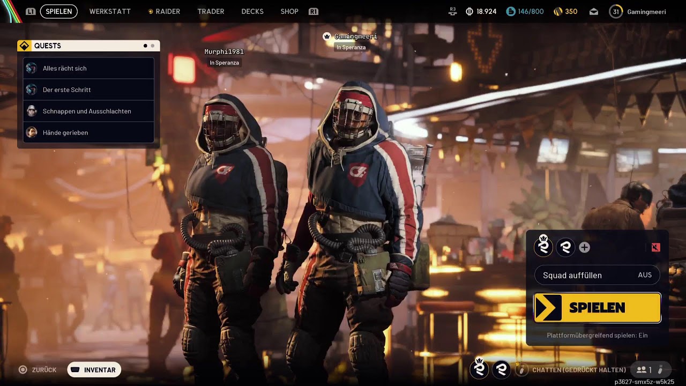Screen dimensions: 686x386
Task: Click the Gamingmeeri name tag above the raider
Action: point(356,36)
